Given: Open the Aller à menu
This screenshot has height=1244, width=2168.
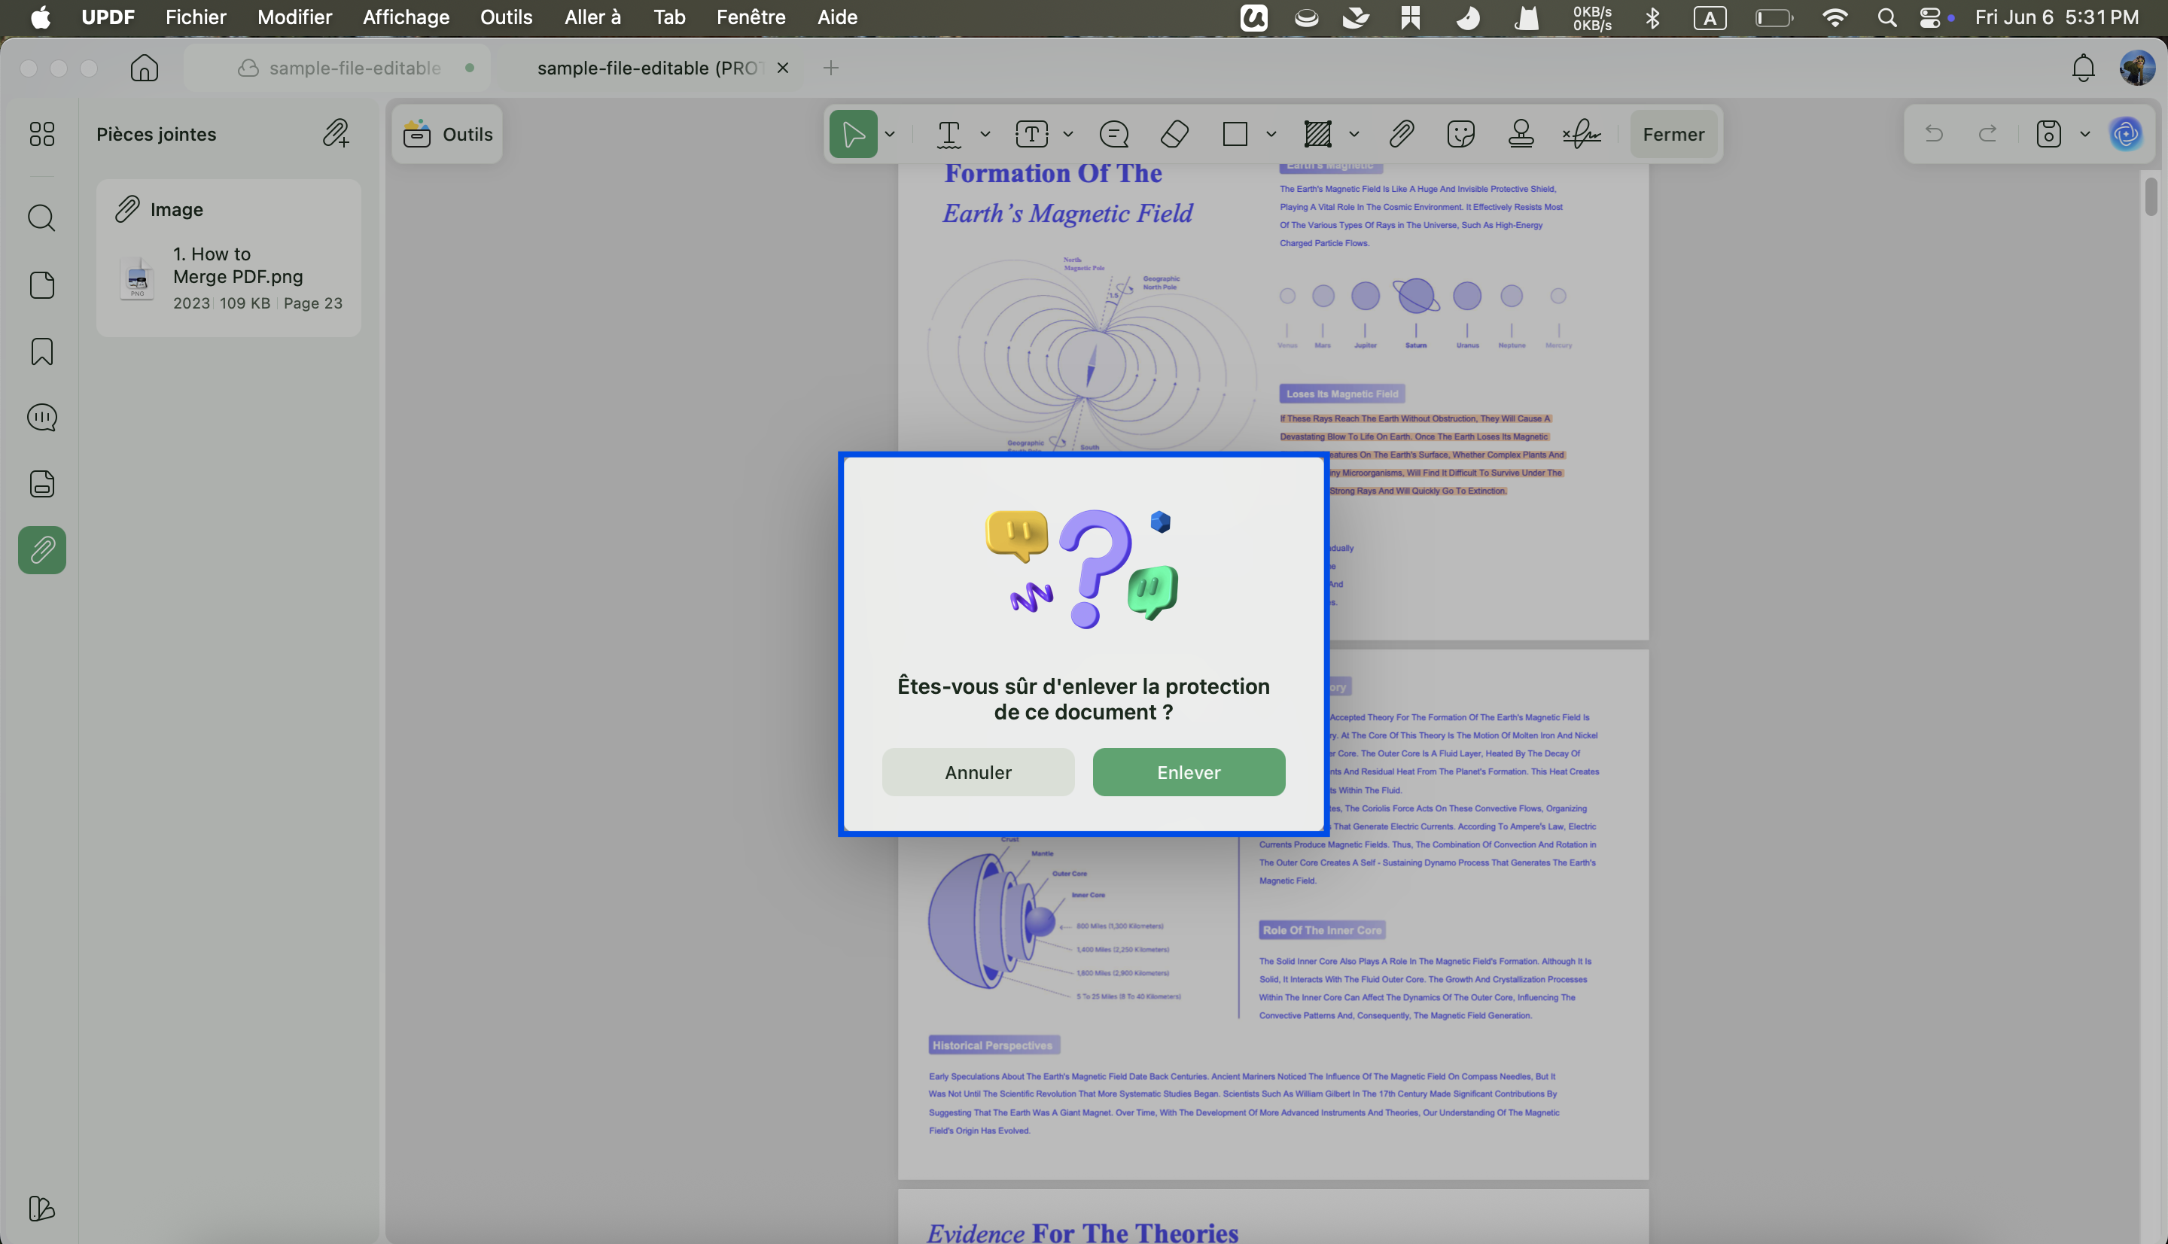Looking at the screenshot, I should 592,17.
